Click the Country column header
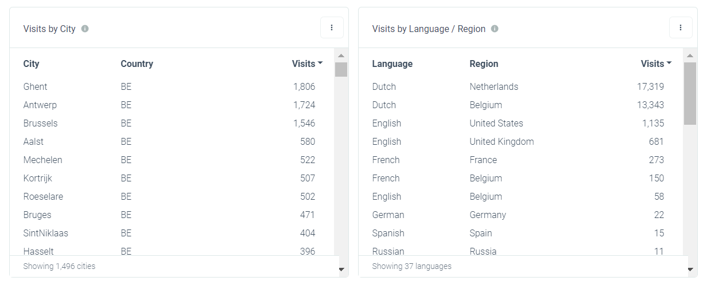 (137, 64)
